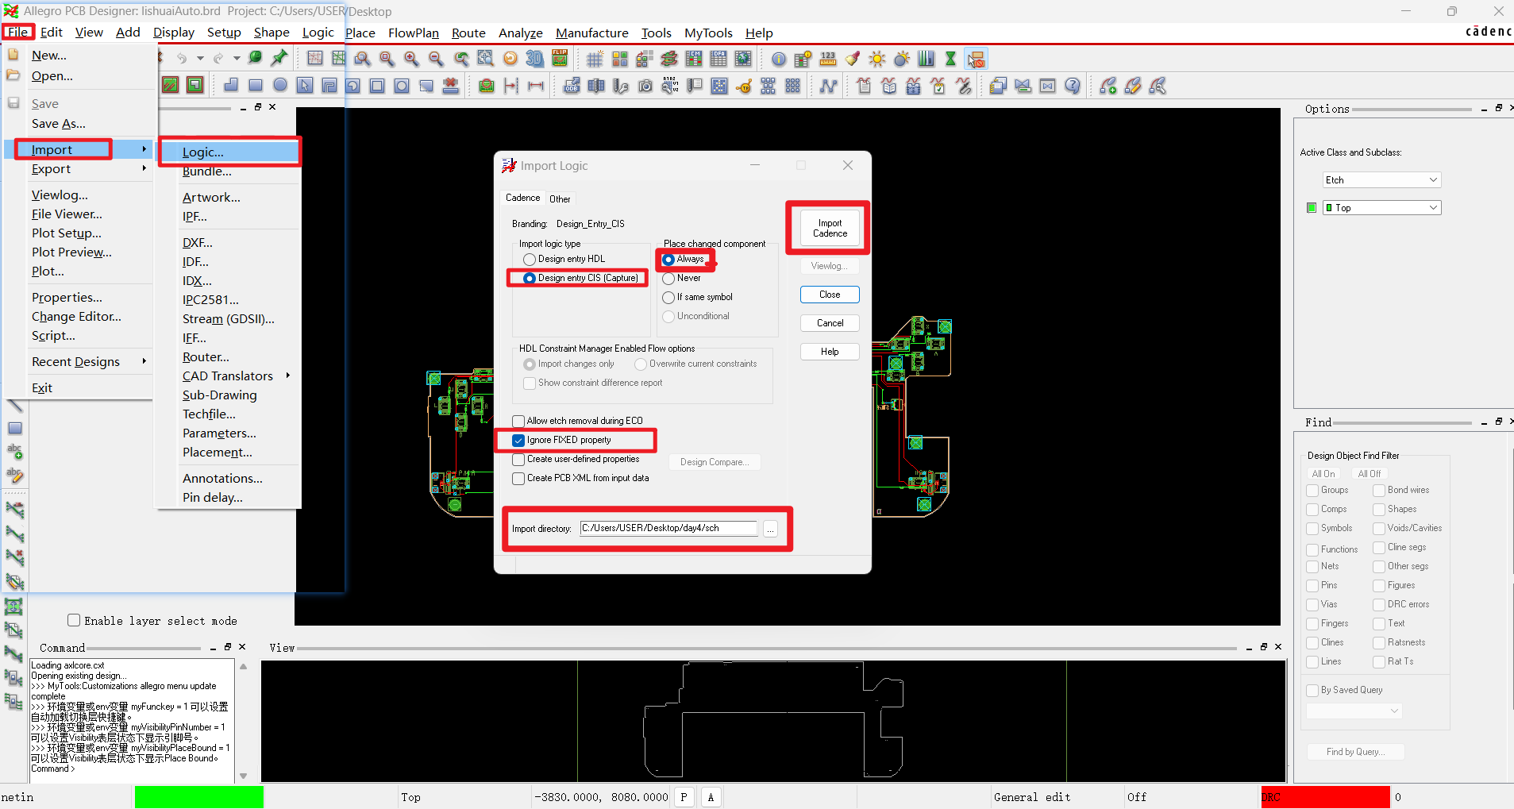Check Create PCB XML from input data
The image size is (1514, 809).
[518, 479]
